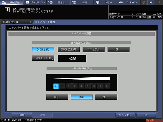The image size is (163, 122).
Task: Select the マニュアル manual option
Action: [x=94, y=49]
